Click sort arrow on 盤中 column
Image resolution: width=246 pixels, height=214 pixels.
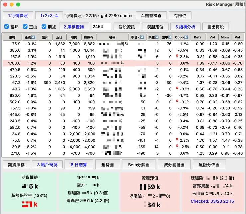pyautogui.click(x=170, y=37)
